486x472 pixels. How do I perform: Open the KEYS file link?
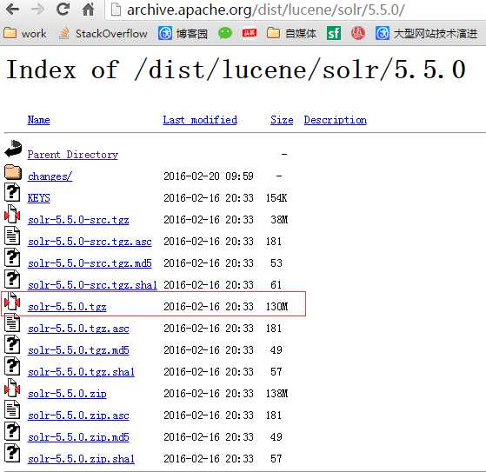(x=39, y=198)
